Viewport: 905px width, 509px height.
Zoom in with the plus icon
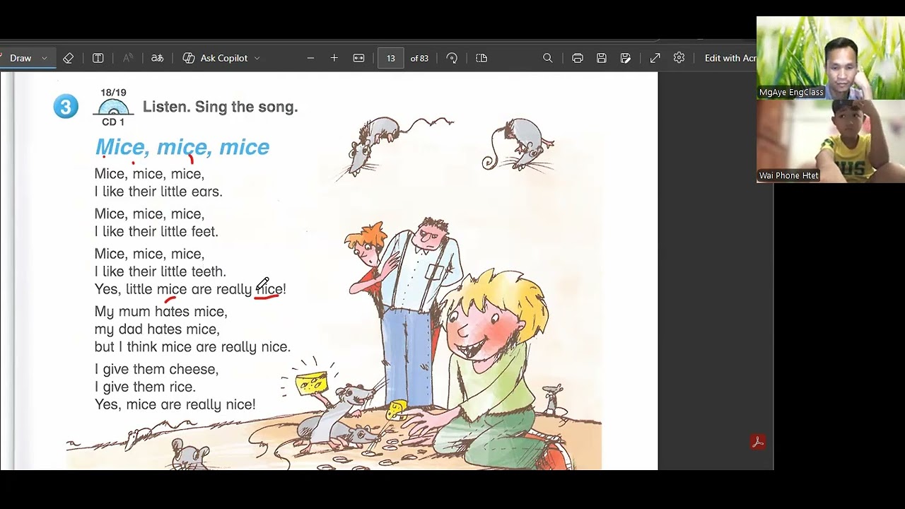pos(334,58)
